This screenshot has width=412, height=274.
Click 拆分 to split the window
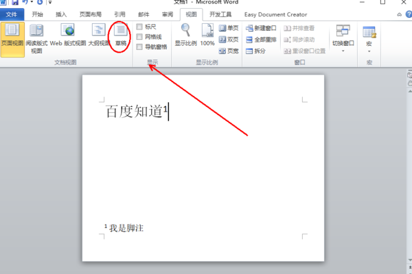point(255,51)
